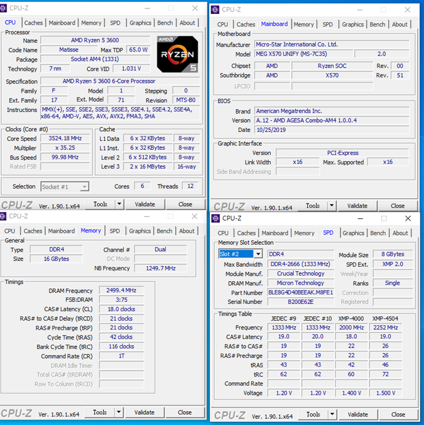This screenshot has width=424, height=425.
Task: Click Command Rate value 1T
Action: pos(122,356)
